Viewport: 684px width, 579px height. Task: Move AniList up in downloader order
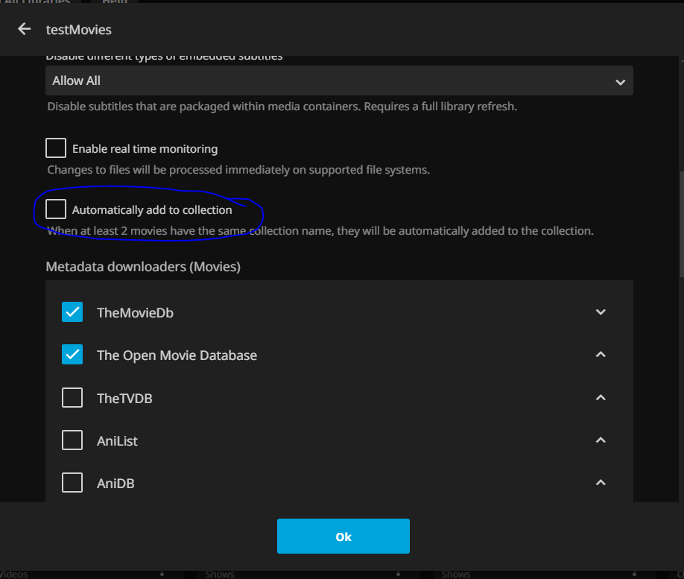tap(601, 440)
